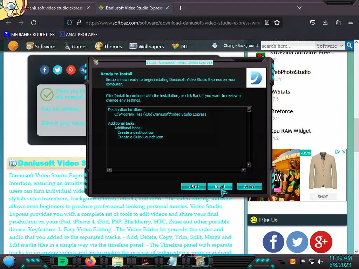Click the volume speaker tray icon
The image size is (359, 269).
[320, 261]
